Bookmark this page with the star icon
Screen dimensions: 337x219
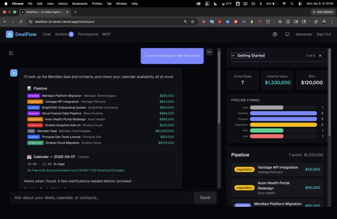point(193,21)
